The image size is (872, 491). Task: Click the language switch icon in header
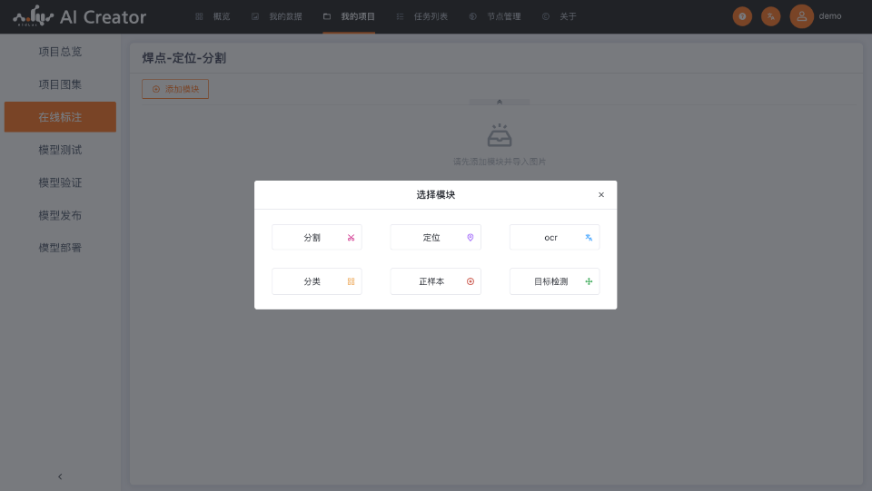[x=770, y=16]
